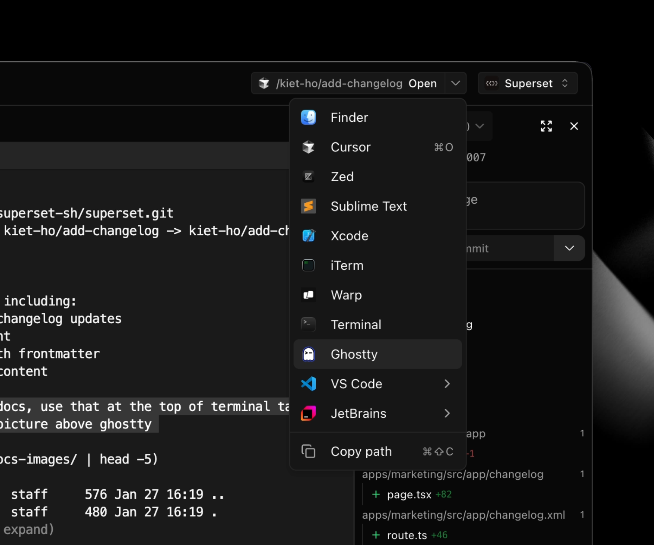The height and width of the screenshot is (545, 654).
Task: Open the commit options dropdown chevron
Action: [x=569, y=248]
